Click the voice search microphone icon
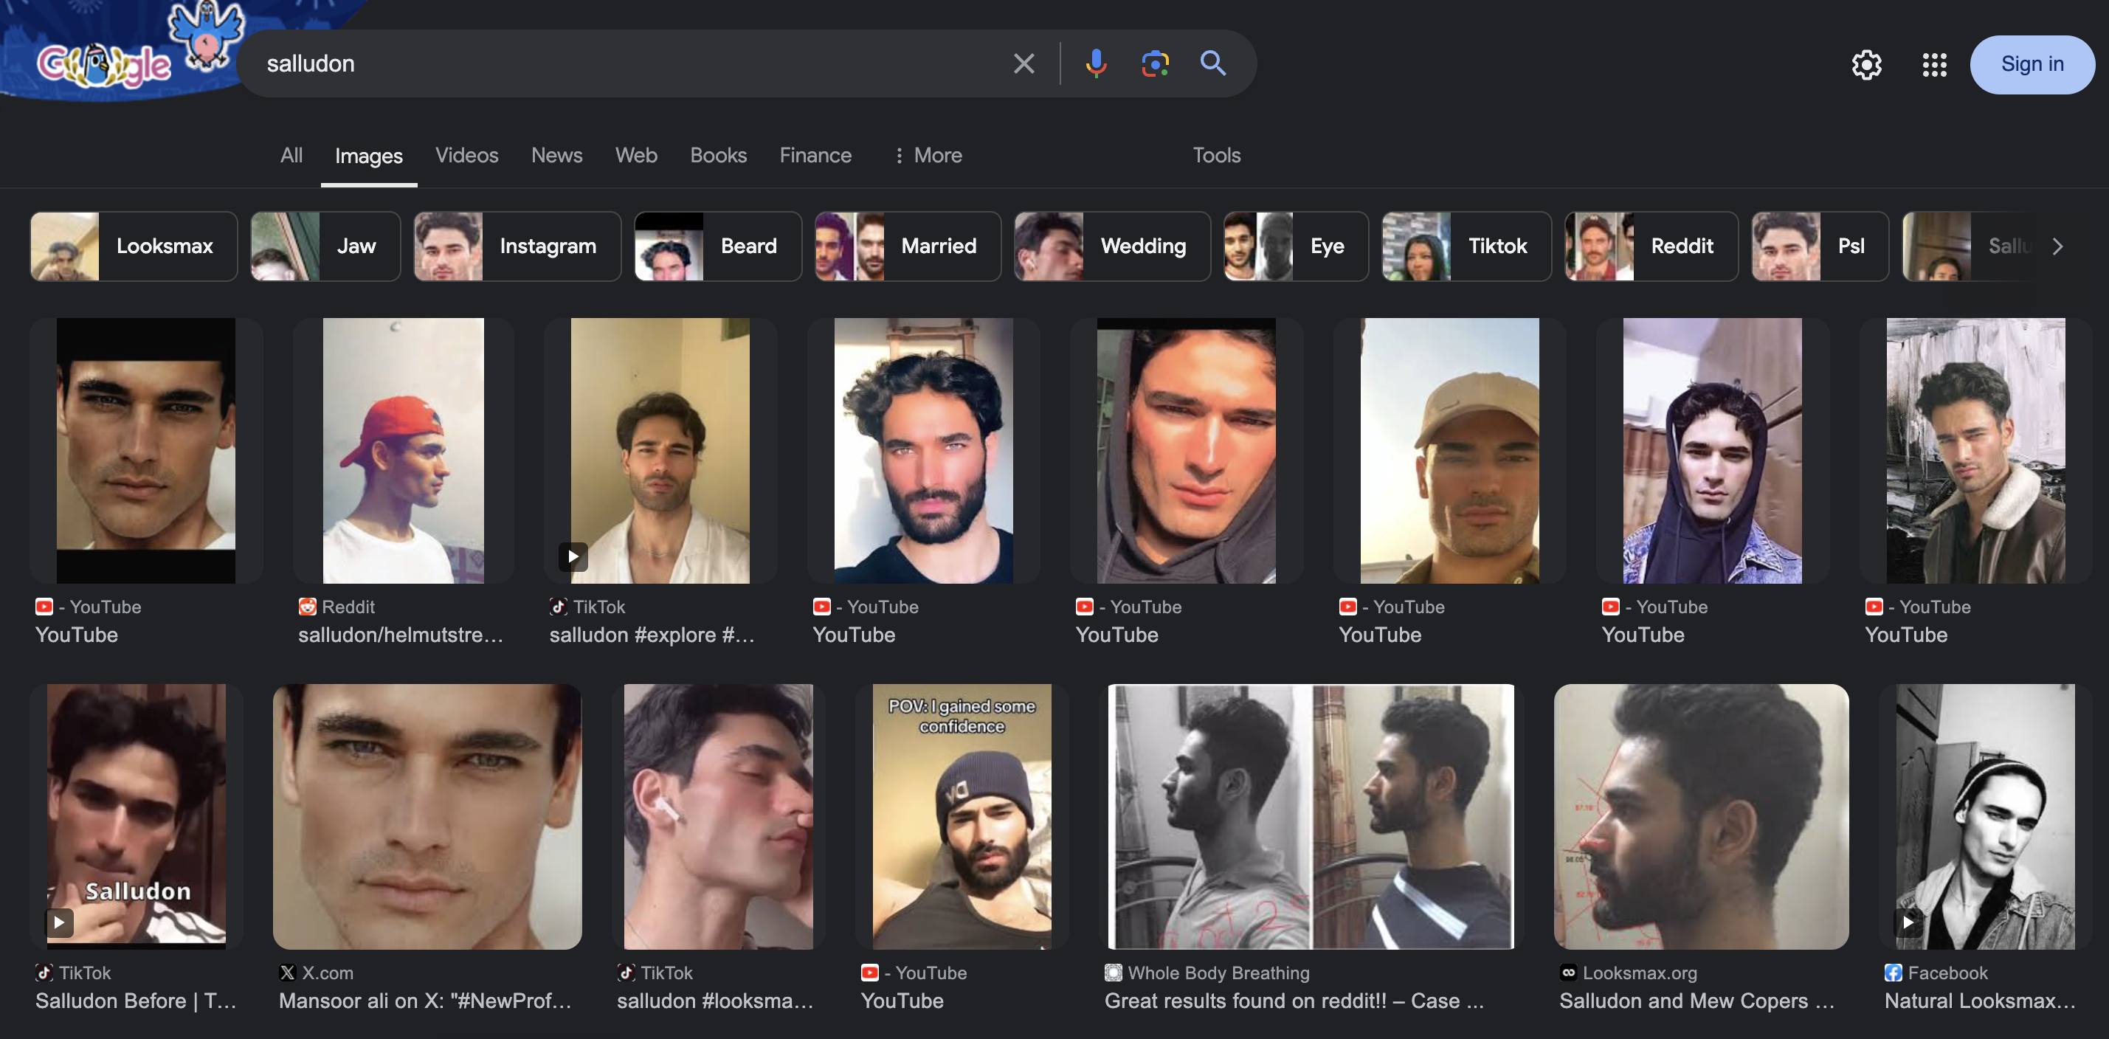2109x1039 pixels. point(1095,63)
